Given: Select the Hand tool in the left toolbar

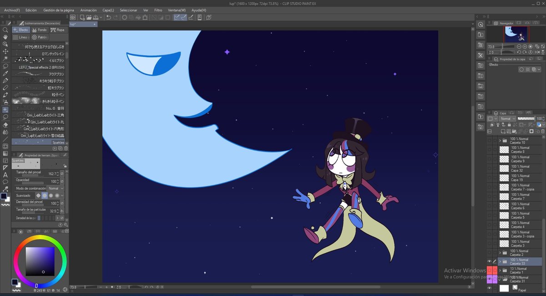Looking at the screenshot, I should click(5, 37).
